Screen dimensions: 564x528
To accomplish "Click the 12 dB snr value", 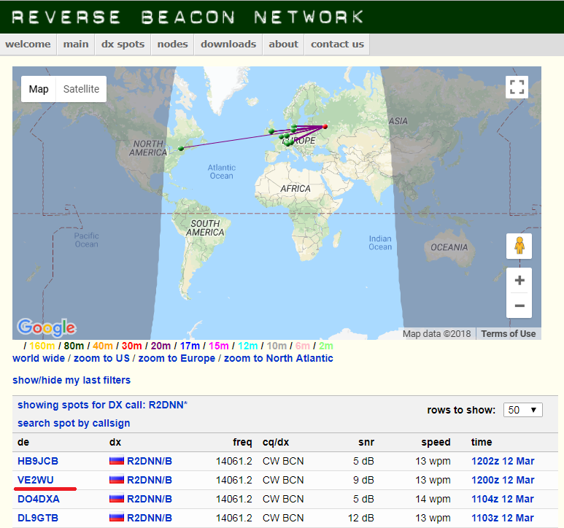I will coord(360,518).
